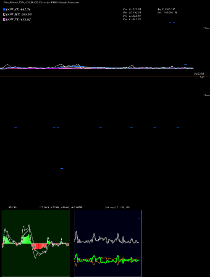Select the 'DOW MT: 508.99' label
The width and height of the screenshot is (210, 277).
click(x=19, y=15)
